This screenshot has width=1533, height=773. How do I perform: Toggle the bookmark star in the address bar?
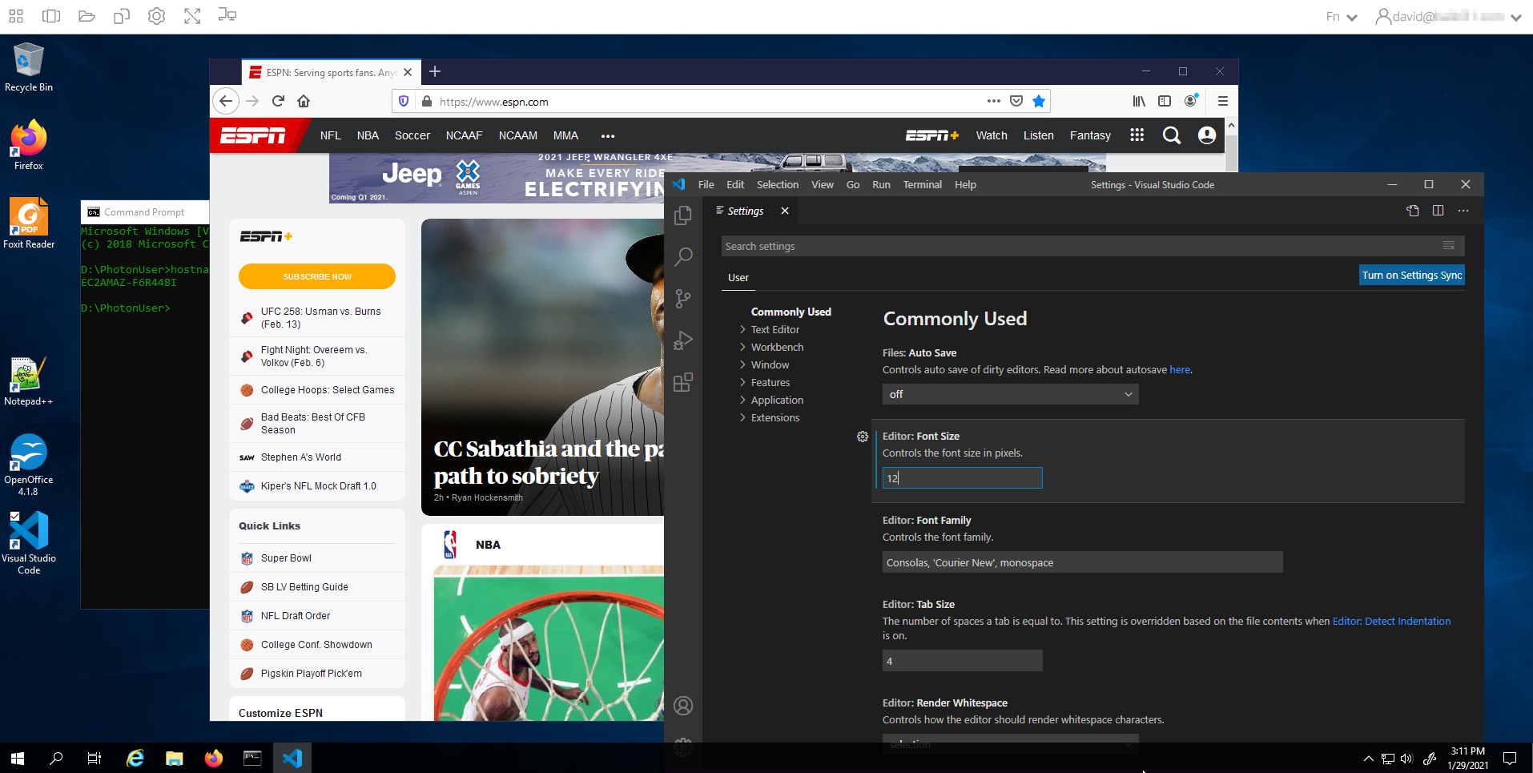1039,101
